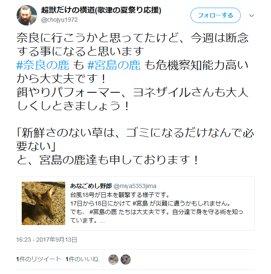The image size is (271, 274).
Task: Click the @miya5353jima handle
Action: click(x=135, y=186)
